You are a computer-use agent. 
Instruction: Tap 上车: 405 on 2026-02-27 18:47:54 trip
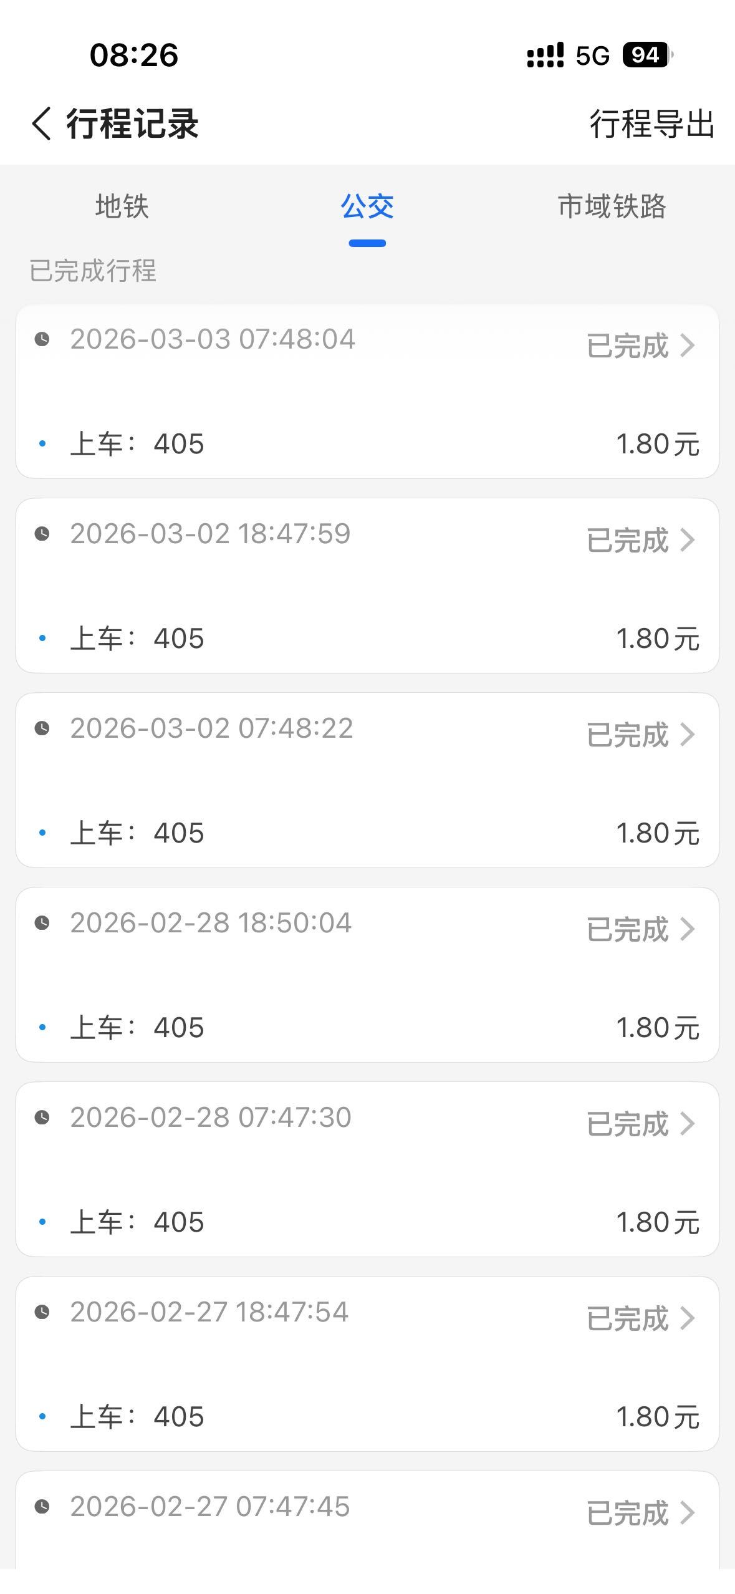tap(137, 1417)
